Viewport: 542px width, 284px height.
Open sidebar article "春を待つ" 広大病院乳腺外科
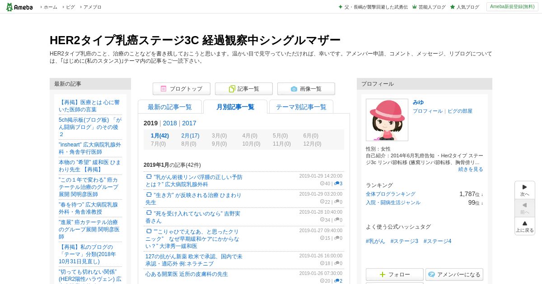[88, 208]
